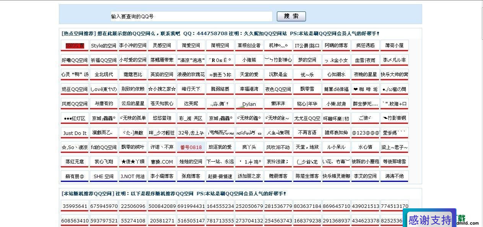Open the 风雨QQ空间 link

pos(75,104)
